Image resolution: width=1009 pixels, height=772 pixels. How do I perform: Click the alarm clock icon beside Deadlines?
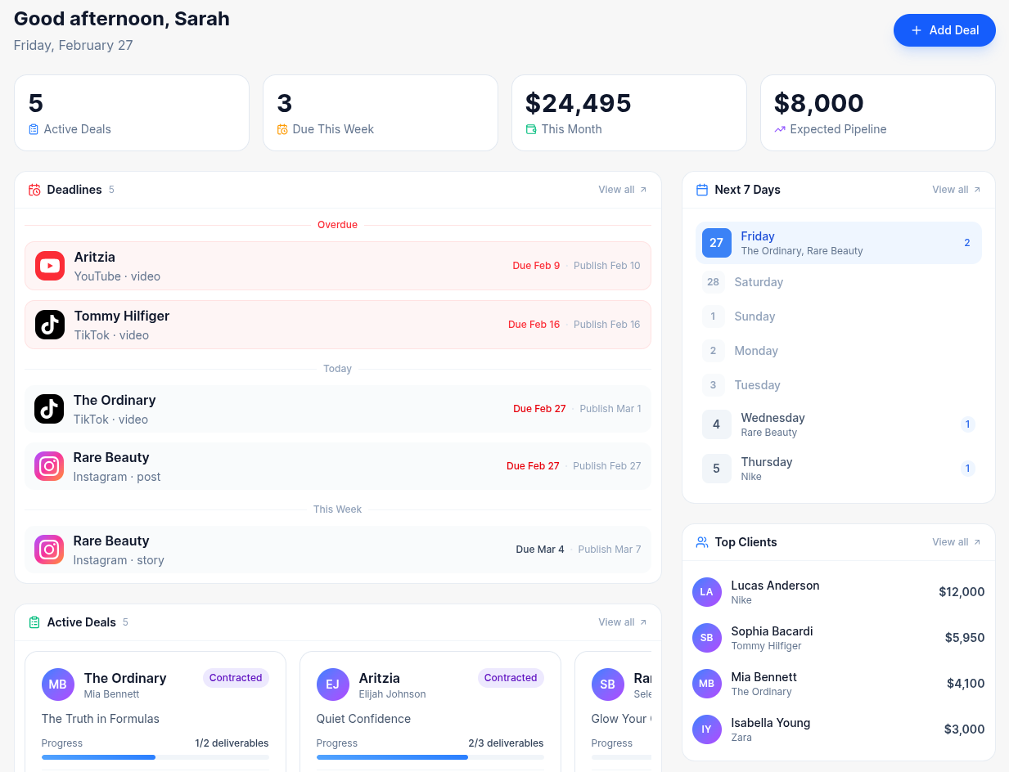[x=34, y=189]
